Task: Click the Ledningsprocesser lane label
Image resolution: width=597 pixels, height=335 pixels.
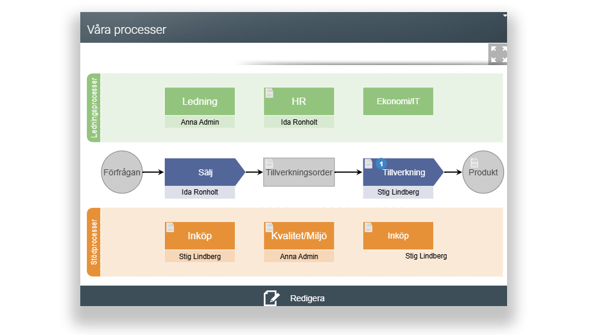Action: (x=94, y=108)
